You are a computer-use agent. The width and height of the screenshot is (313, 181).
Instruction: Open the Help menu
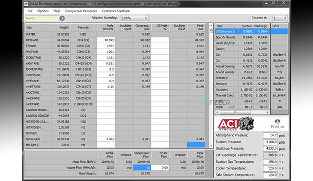[x=57, y=11]
